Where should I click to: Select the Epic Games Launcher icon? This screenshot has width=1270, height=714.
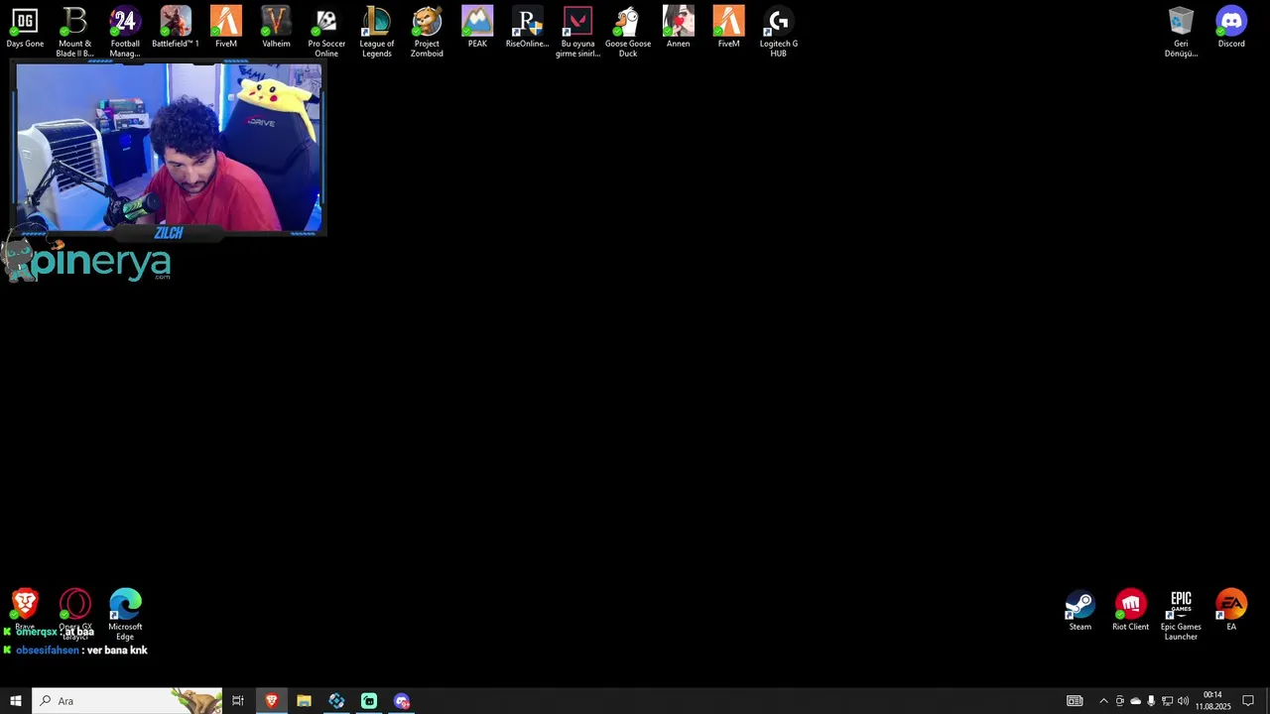tap(1181, 616)
